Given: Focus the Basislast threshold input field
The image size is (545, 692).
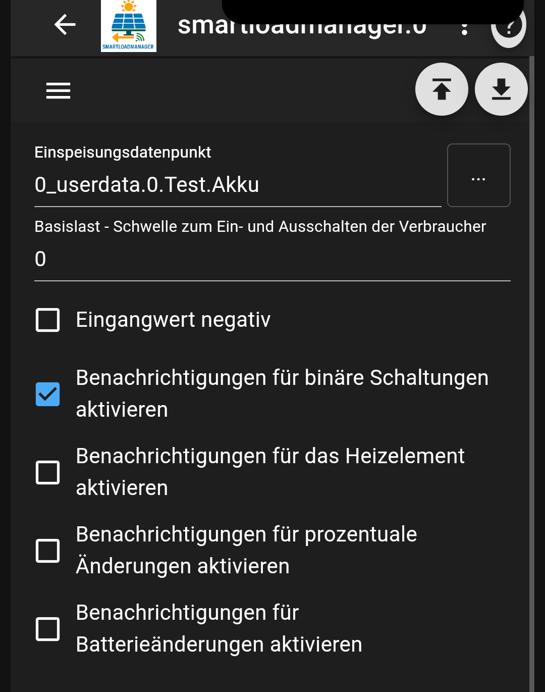Looking at the screenshot, I should pyautogui.click(x=272, y=259).
